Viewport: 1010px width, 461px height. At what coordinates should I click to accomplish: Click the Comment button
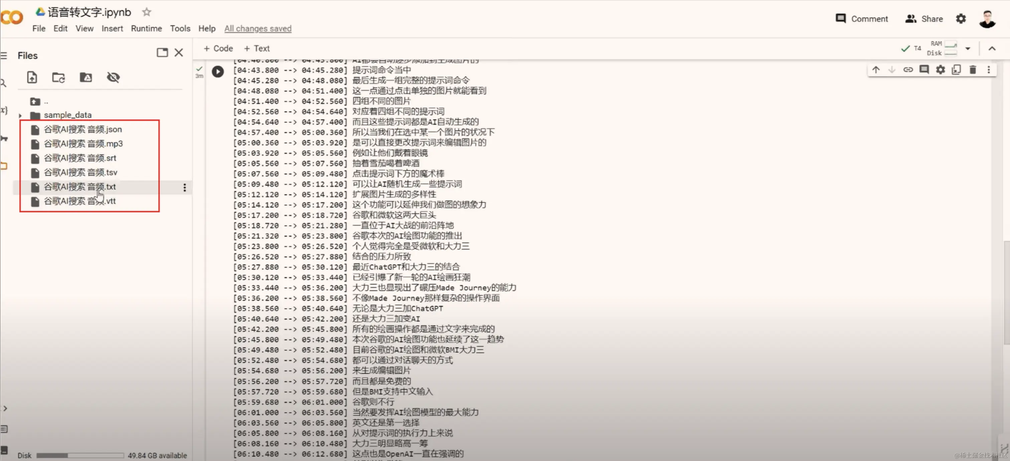[x=861, y=18]
